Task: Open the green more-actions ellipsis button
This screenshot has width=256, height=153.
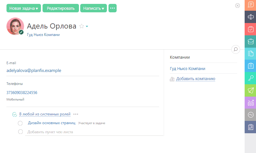Action: pos(112,8)
